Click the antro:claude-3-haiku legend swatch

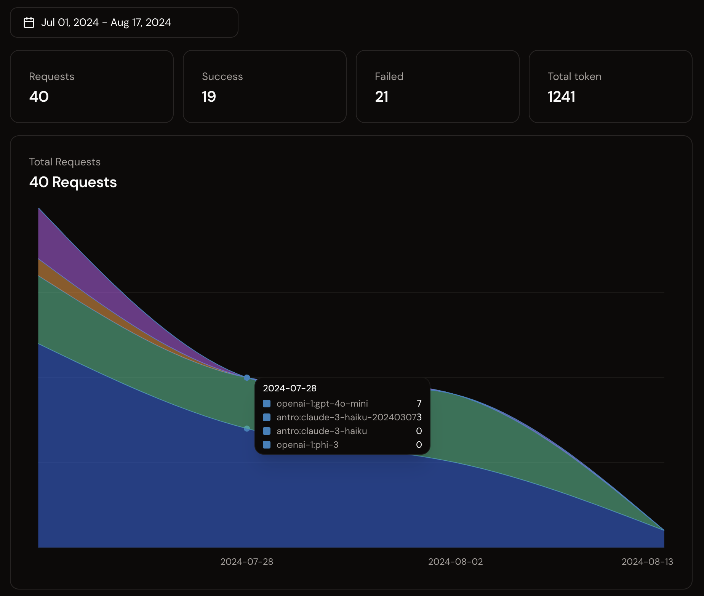267,431
